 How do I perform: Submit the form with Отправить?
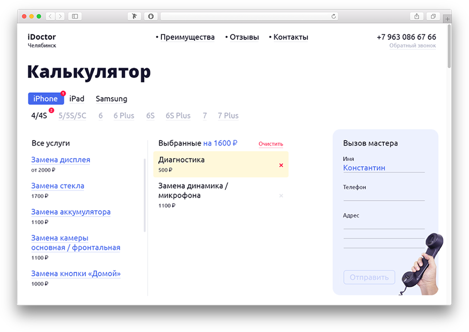tap(369, 277)
